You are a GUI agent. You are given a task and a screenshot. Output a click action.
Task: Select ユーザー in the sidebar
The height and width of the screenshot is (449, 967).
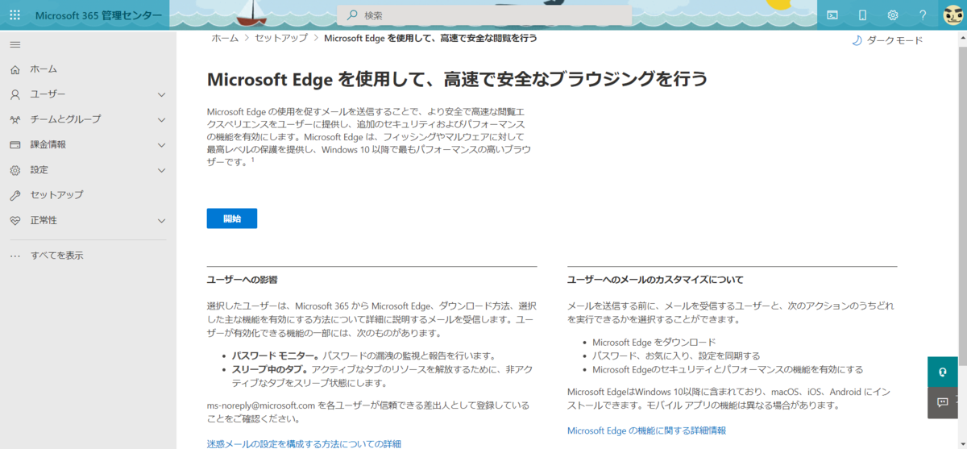[48, 94]
